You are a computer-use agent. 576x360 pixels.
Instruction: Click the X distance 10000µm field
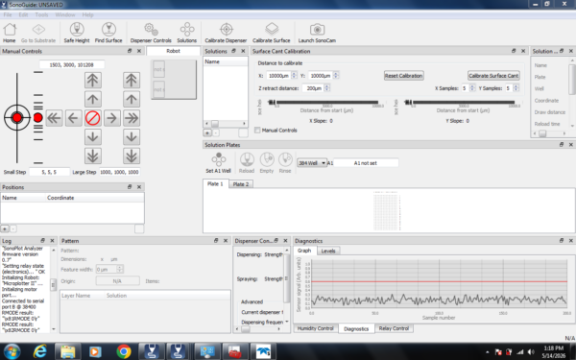(x=278, y=75)
